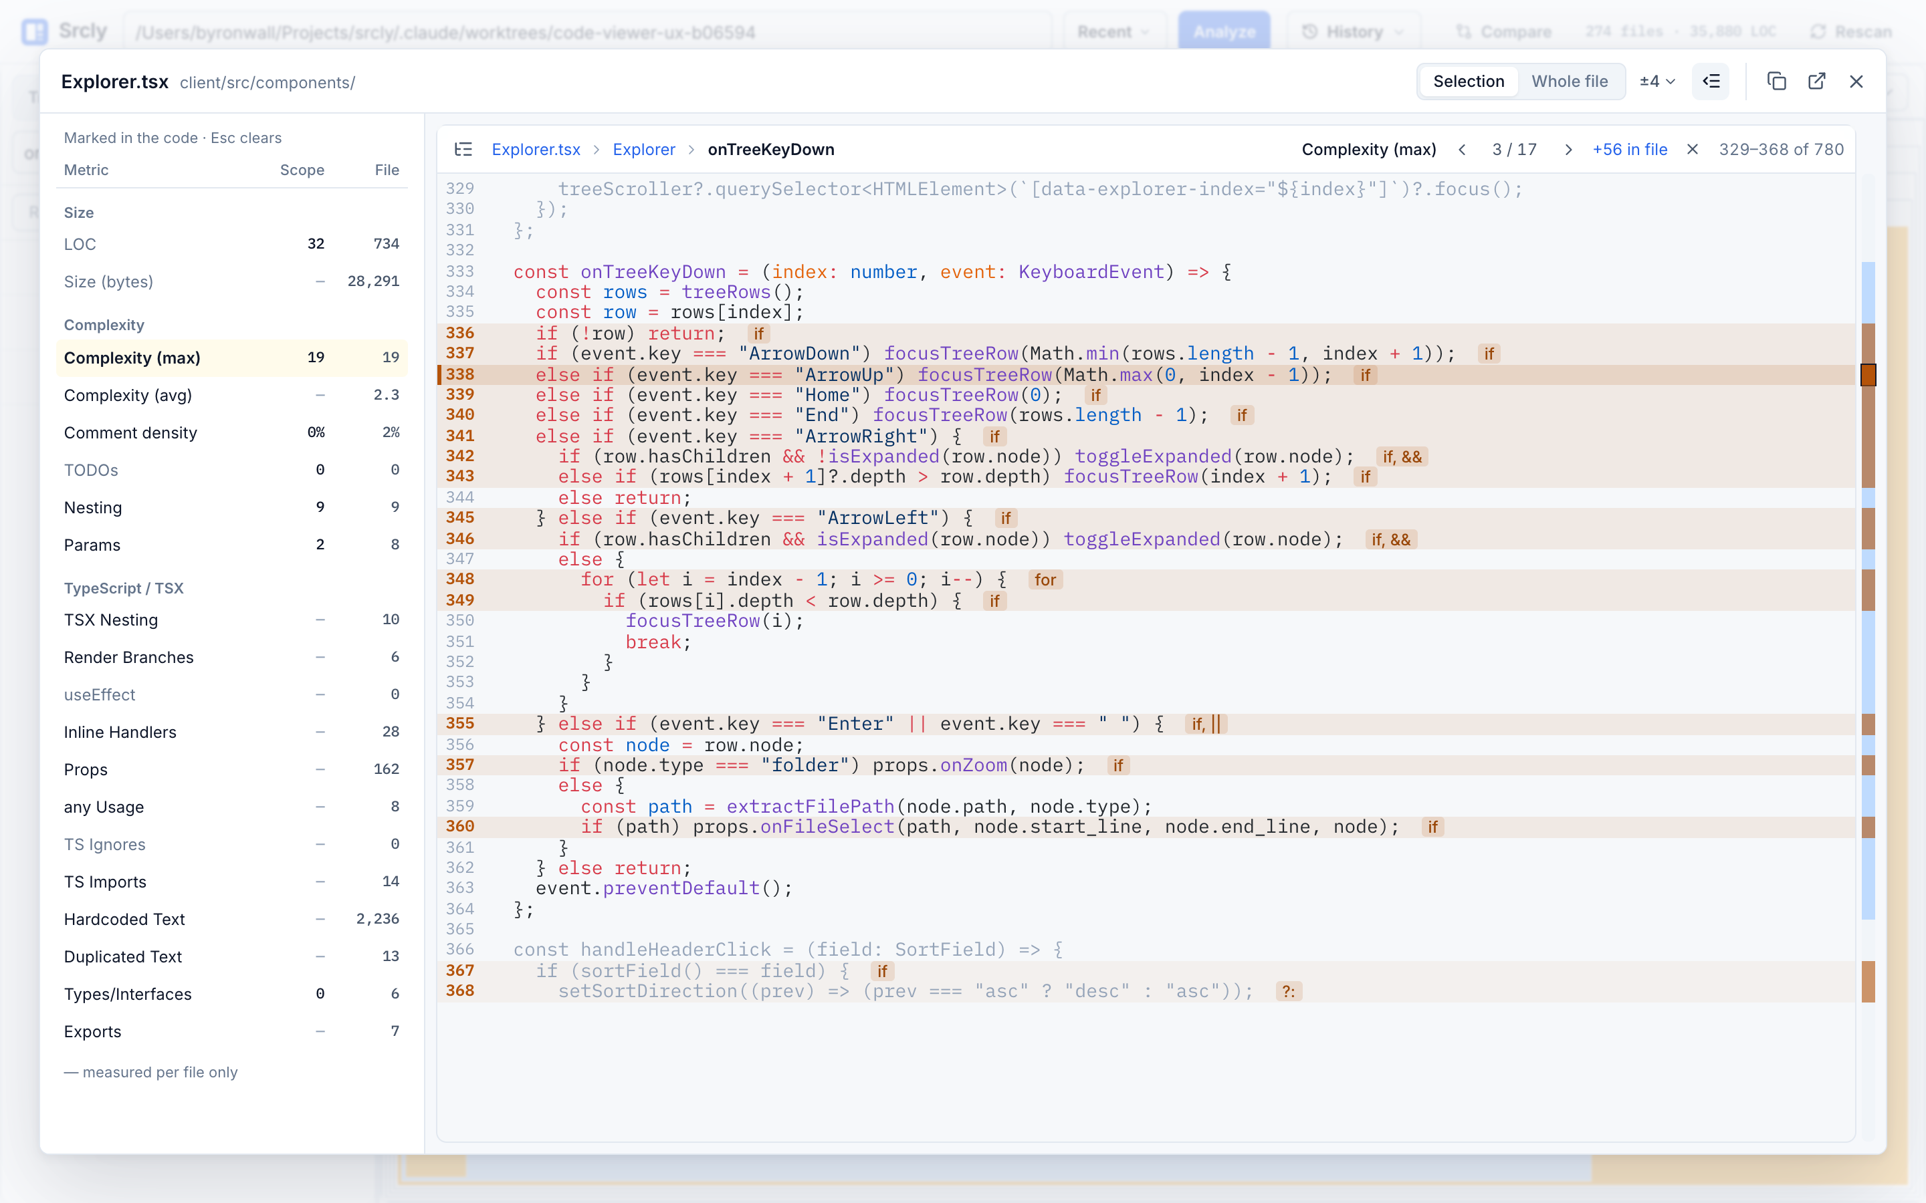Click the History clock icon
The width and height of the screenshot is (1926, 1203).
[1309, 32]
